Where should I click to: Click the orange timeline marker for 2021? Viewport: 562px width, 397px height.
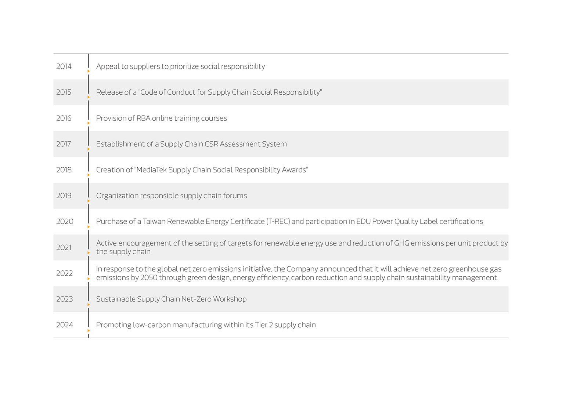pos(89,253)
